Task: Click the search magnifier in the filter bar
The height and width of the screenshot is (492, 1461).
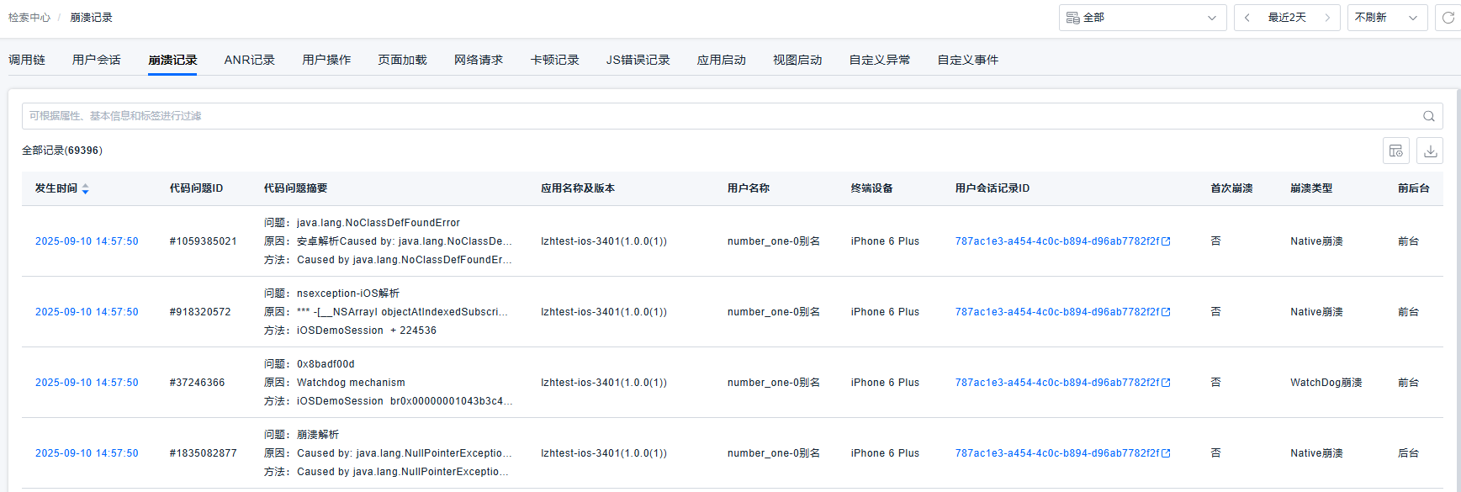Action: (1428, 116)
